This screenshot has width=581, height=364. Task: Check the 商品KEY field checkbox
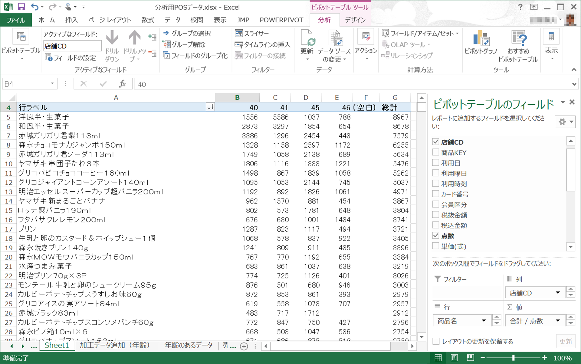tap(435, 152)
